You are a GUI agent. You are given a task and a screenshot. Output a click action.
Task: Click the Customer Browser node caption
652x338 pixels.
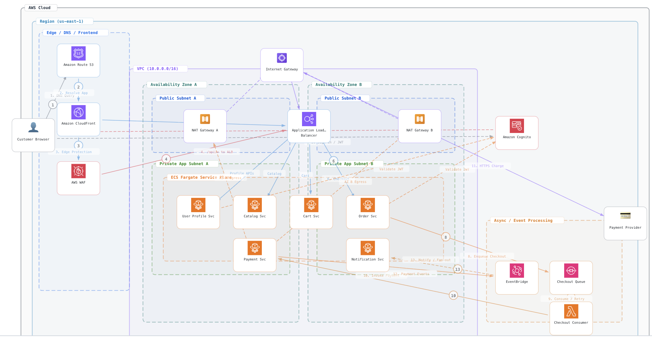click(x=33, y=139)
